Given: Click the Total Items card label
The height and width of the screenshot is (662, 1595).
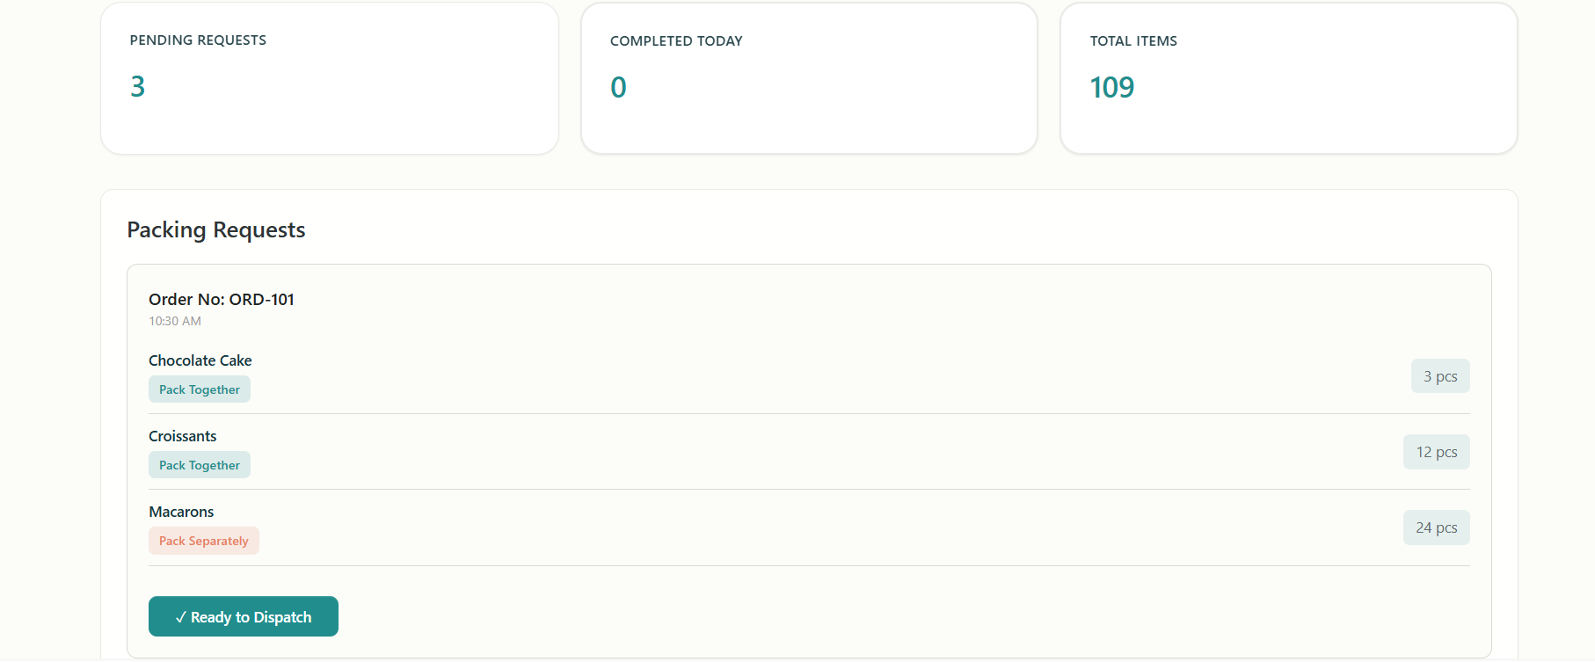Looking at the screenshot, I should pos(1133,41).
